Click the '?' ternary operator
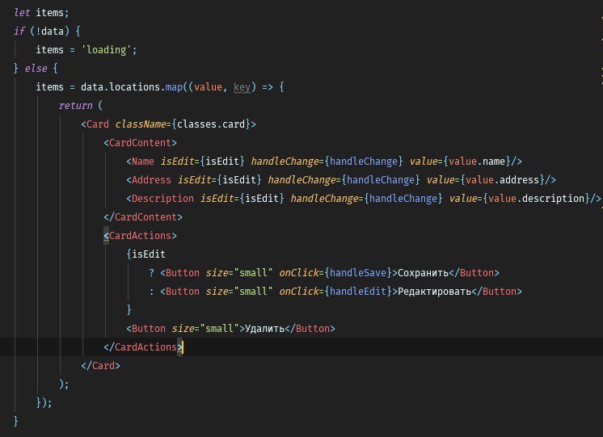 pos(151,273)
